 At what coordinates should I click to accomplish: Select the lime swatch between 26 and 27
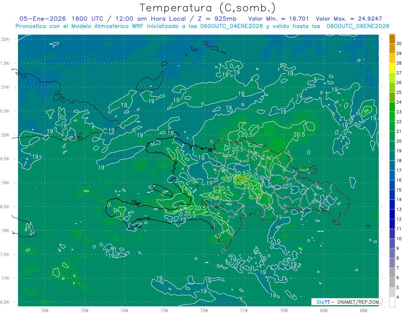(x=392, y=78)
